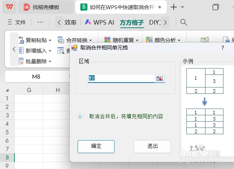Select row 3 header
234x169 pixels.
[7, 115]
